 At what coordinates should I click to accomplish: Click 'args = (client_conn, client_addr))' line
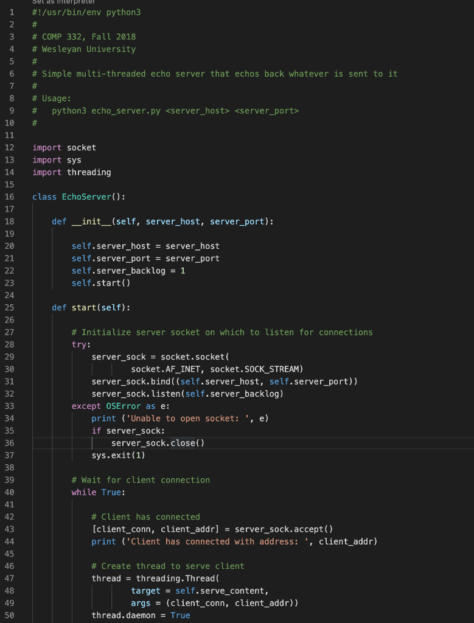[x=215, y=603]
